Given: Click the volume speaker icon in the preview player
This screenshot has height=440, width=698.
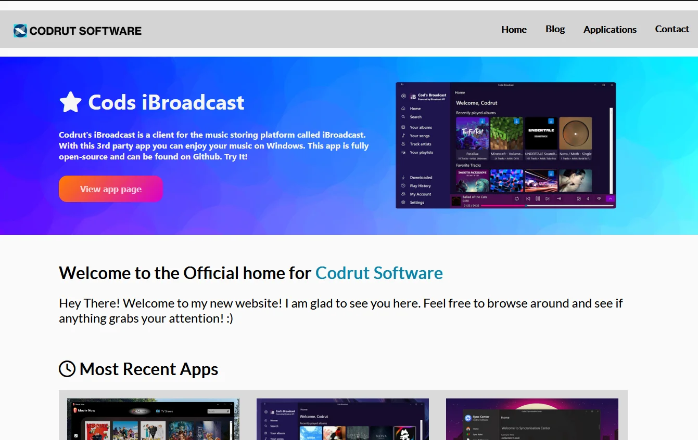Looking at the screenshot, I should click(x=588, y=198).
